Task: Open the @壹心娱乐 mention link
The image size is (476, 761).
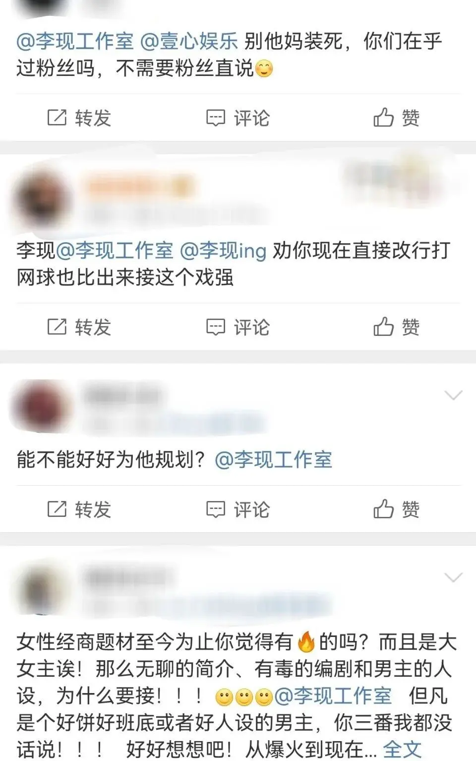Action: [189, 42]
